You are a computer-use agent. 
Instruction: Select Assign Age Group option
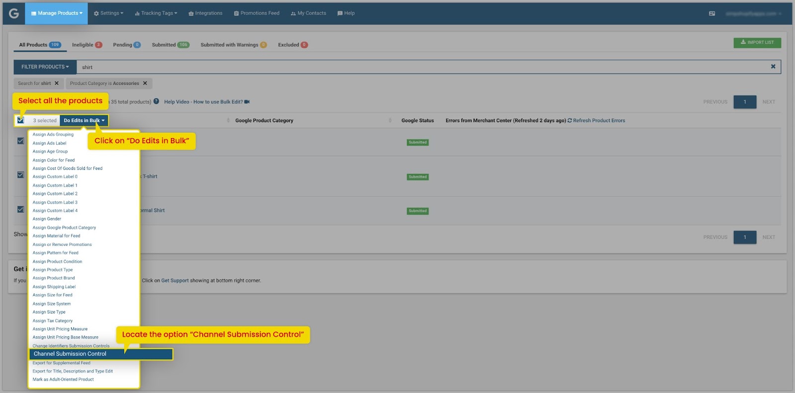50,152
